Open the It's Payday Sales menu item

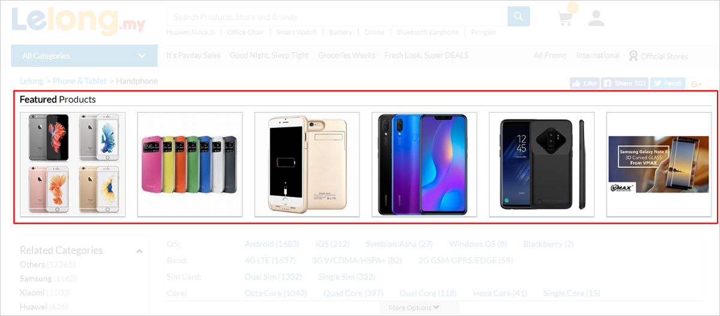(x=193, y=55)
